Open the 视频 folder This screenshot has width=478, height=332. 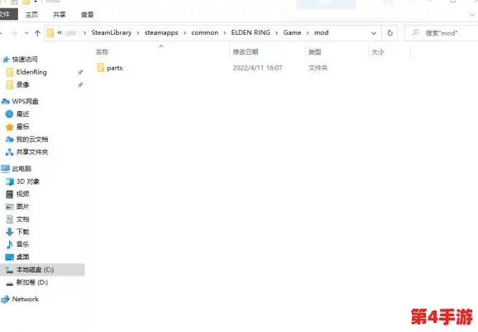pyautogui.click(x=22, y=194)
